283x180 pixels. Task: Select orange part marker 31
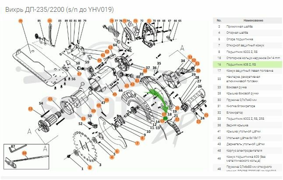click(197, 63)
